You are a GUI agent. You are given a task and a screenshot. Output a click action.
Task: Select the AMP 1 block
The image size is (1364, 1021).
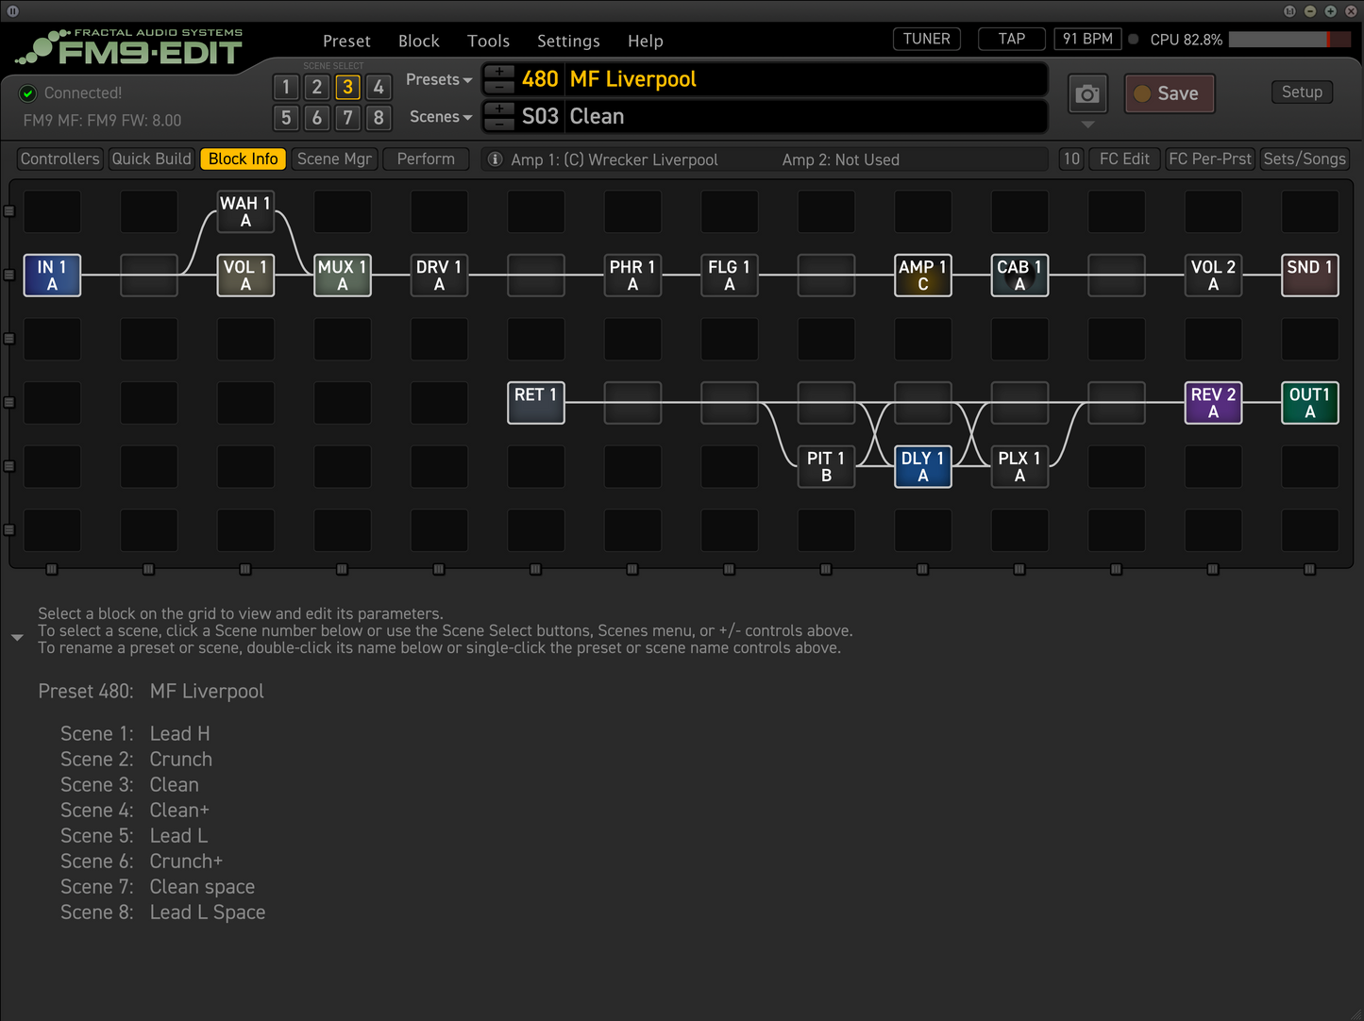coord(923,276)
